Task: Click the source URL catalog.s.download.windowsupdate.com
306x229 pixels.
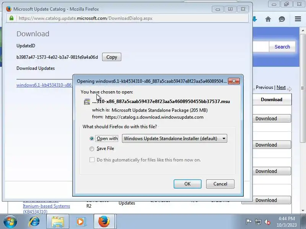Action: (154, 117)
